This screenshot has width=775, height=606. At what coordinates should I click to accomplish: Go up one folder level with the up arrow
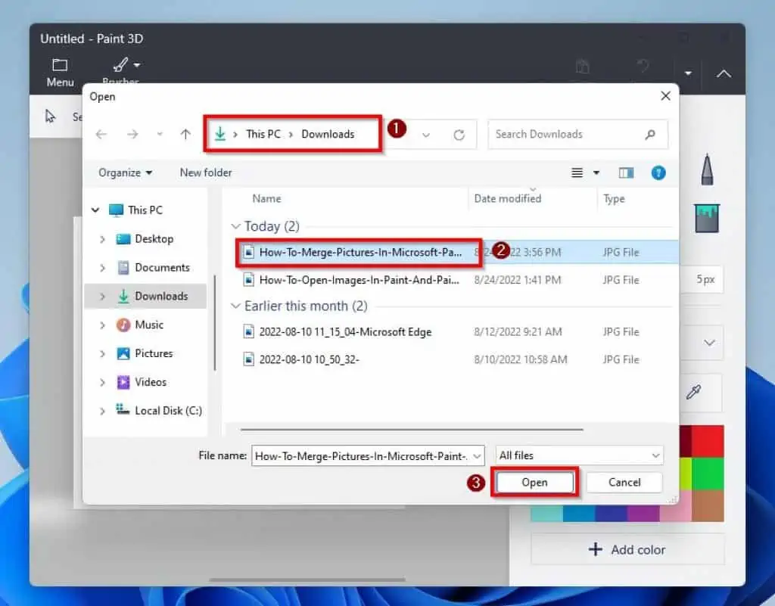tap(185, 134)
